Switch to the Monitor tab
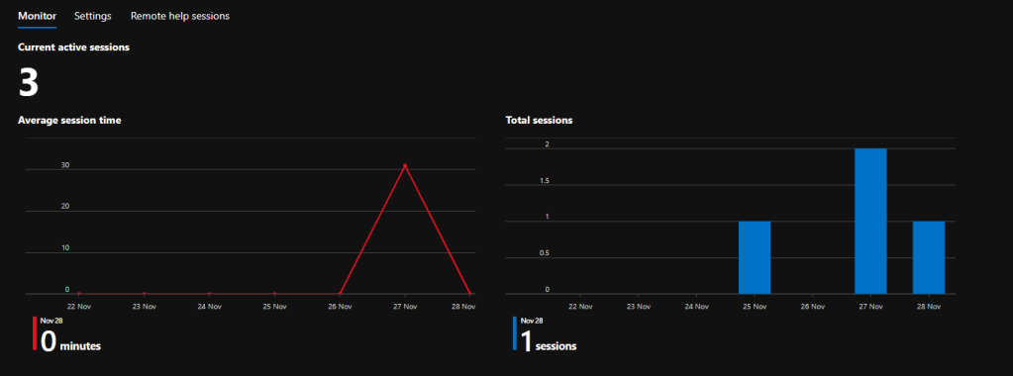This screenshot has height=376, width=1013. pyautogui.click(x=37, y=16)
